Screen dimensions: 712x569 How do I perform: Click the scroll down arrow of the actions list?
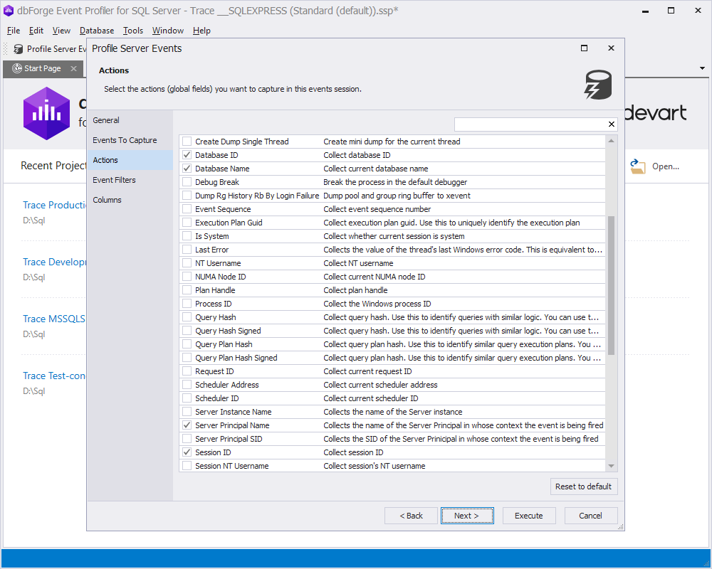[611, 467]
